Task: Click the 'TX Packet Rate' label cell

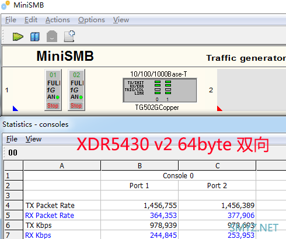Action: click(x=62, y=206)
